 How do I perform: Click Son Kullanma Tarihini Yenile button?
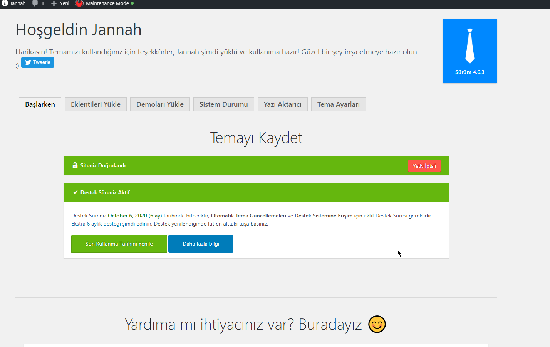(x=119, y=244)
